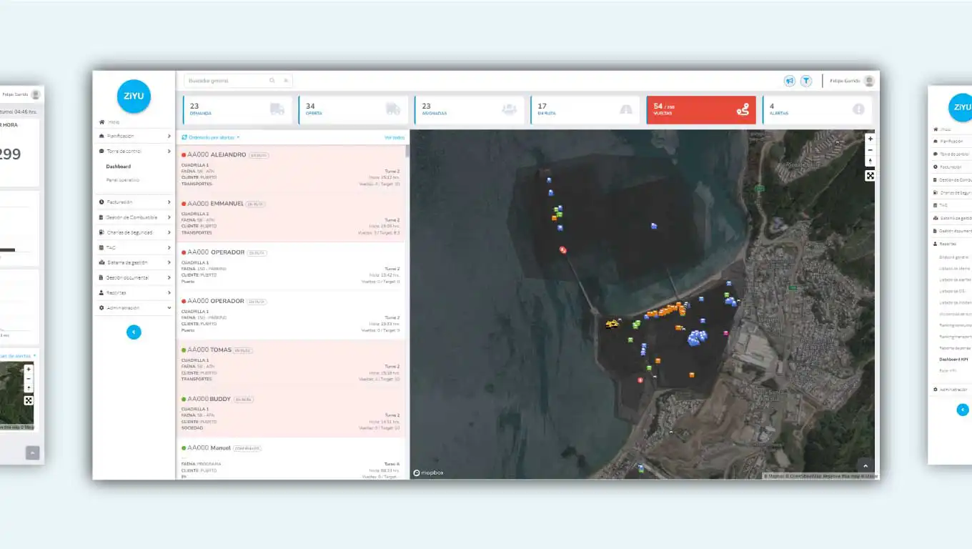
Task: Open the Asignadas stat card
Action: (x=469, y=110)
